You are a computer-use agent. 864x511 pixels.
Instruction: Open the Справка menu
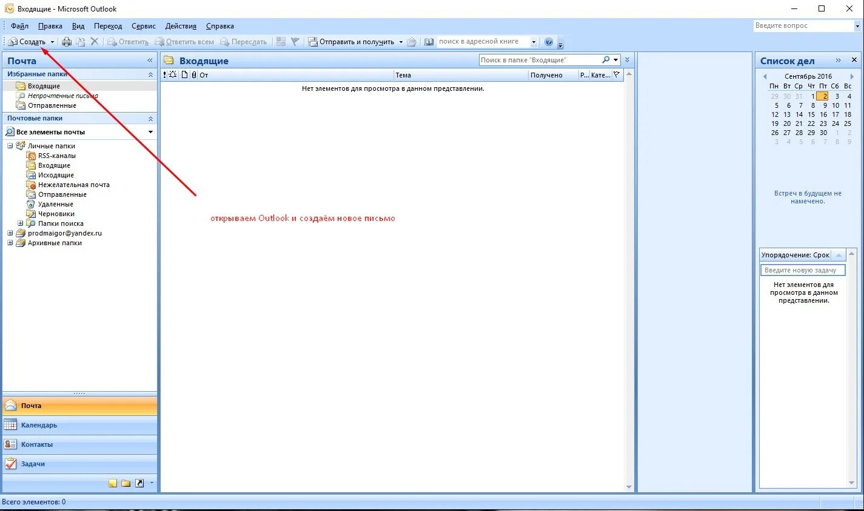(x=220, y=26)
